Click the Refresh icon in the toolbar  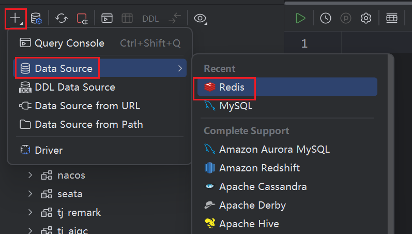[x=62, y=19]
